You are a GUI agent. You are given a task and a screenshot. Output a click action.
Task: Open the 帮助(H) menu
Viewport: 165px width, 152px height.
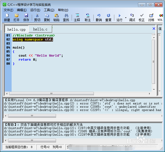pyautogui.click(x=63, y=10)
